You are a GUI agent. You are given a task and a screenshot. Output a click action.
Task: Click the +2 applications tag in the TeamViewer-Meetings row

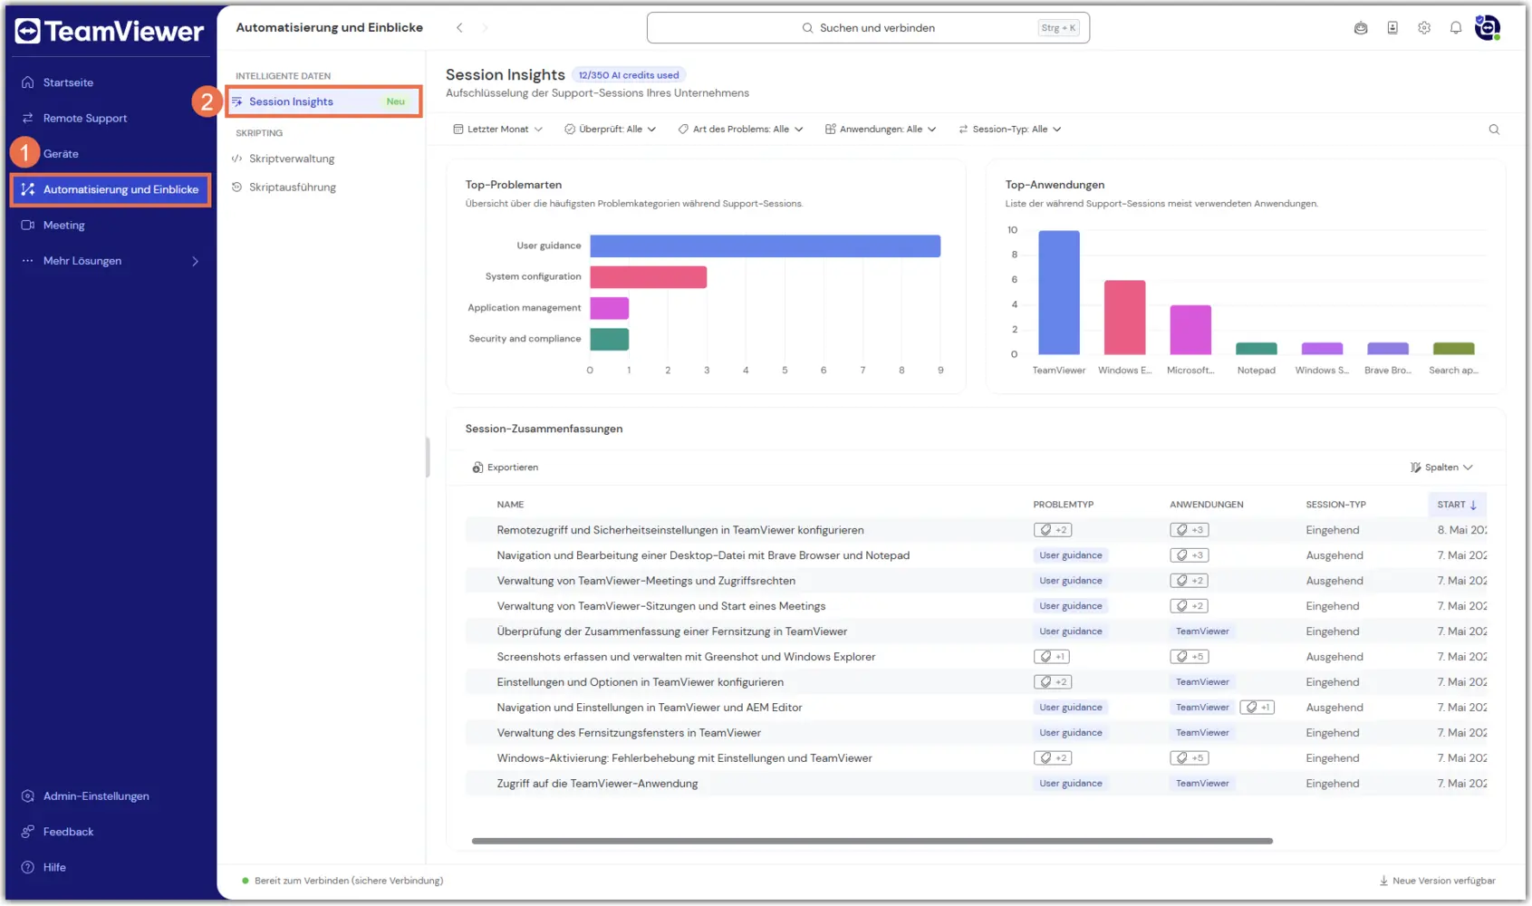[x=1190, y=581]
